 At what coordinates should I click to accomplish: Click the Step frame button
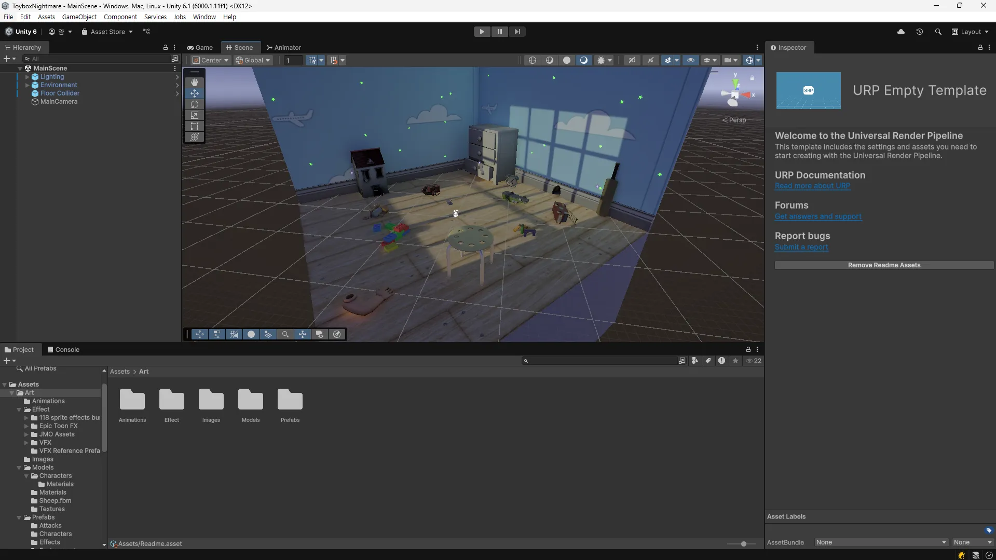point(517,32)
